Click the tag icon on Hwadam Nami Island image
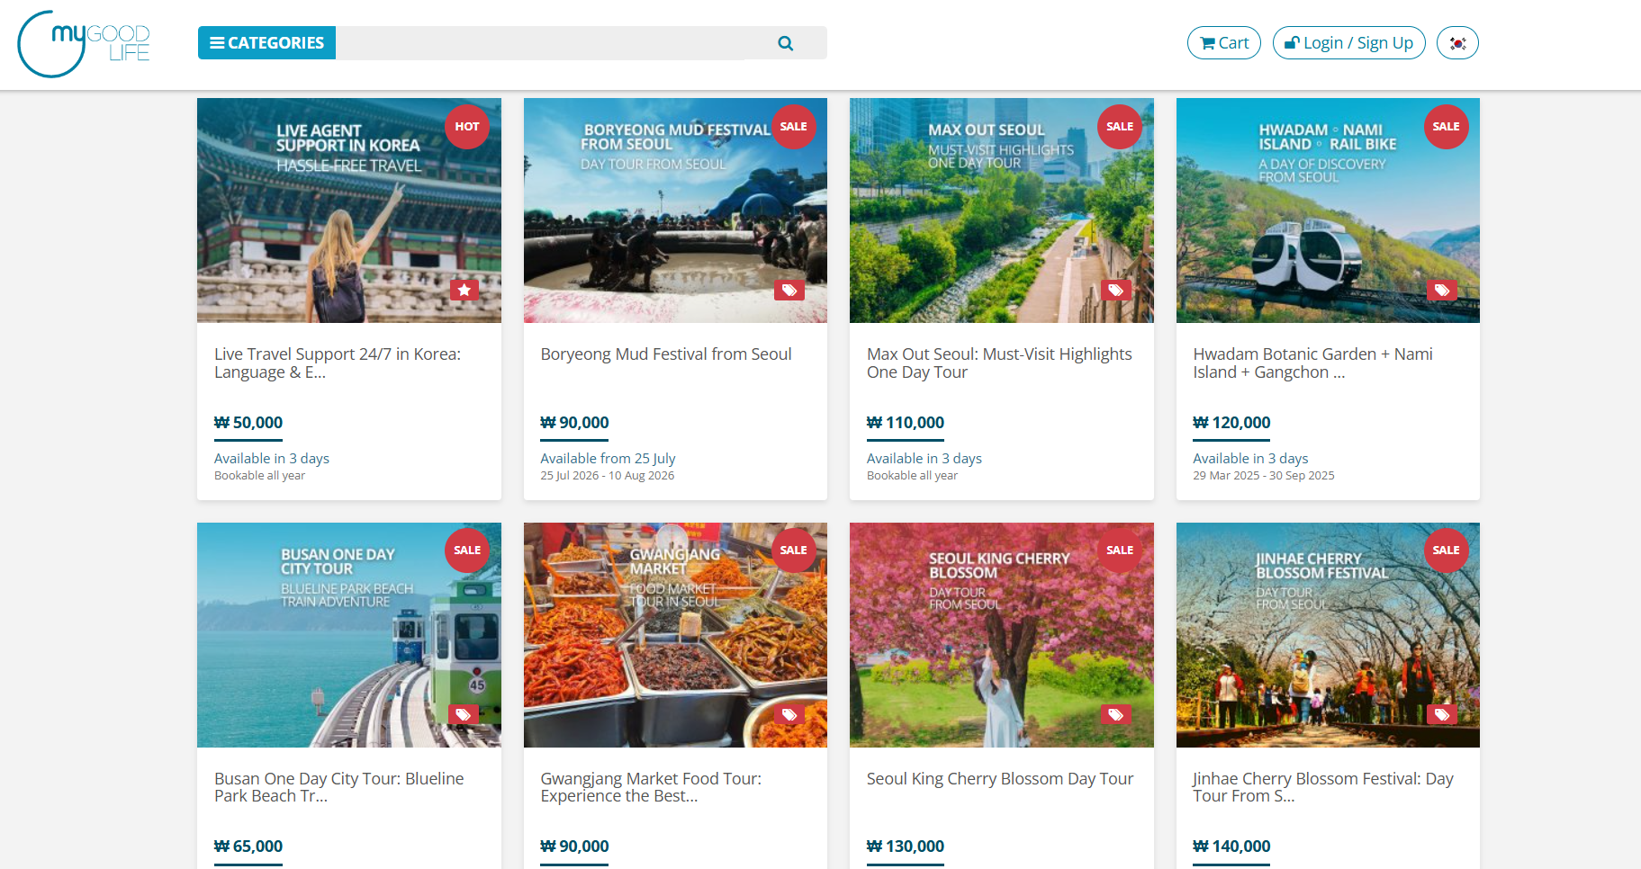Viewport: 1641px width, 869px height. 1441,290
